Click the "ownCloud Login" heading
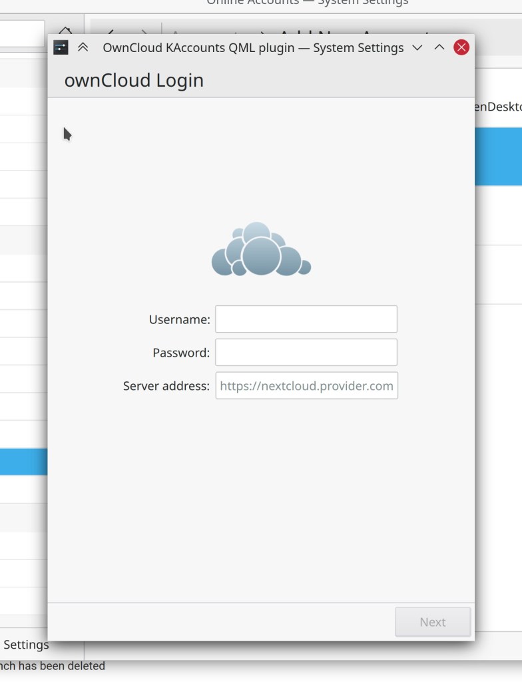Viewport: 522px width, 682px height. pyautogui.click(x=134, y=81)
